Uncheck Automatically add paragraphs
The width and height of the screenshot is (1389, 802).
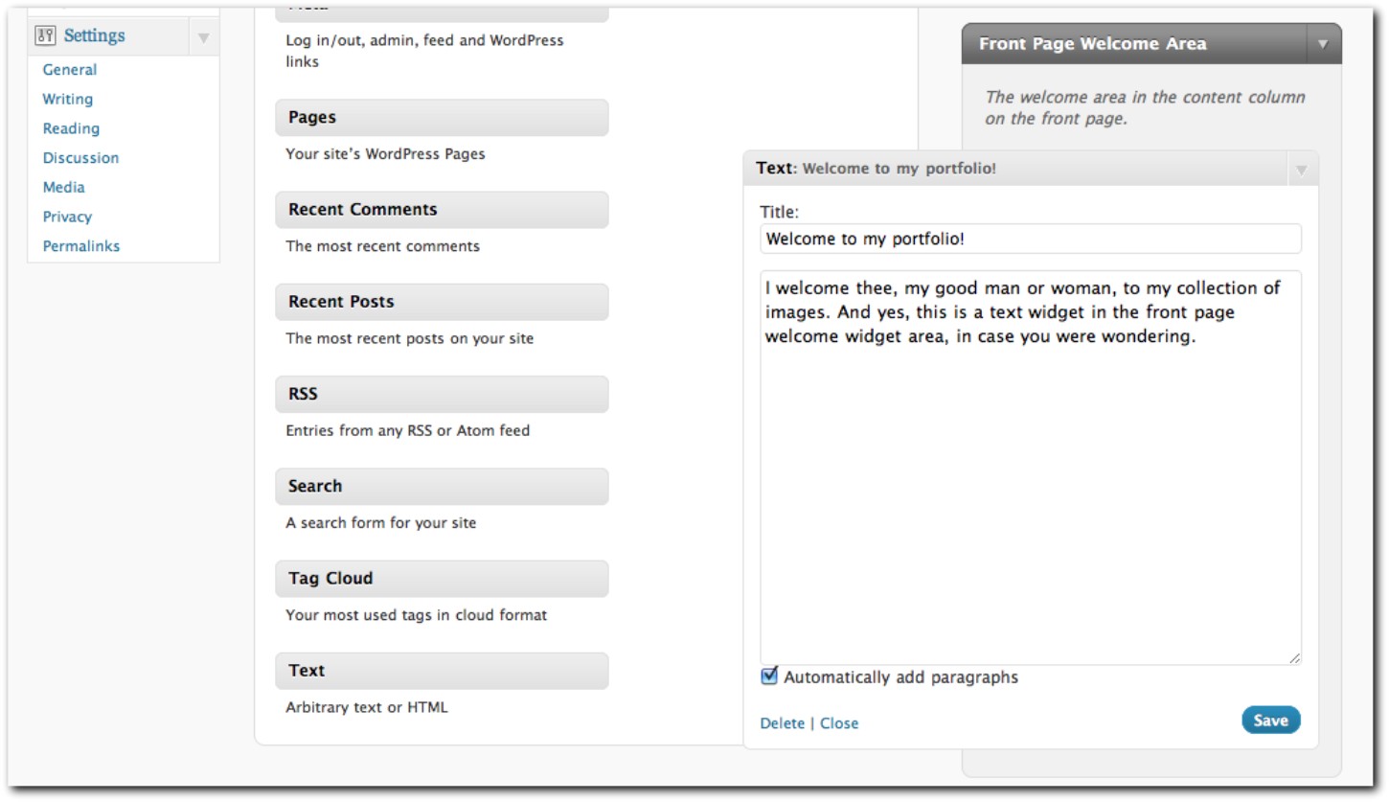tap(769, 676)
